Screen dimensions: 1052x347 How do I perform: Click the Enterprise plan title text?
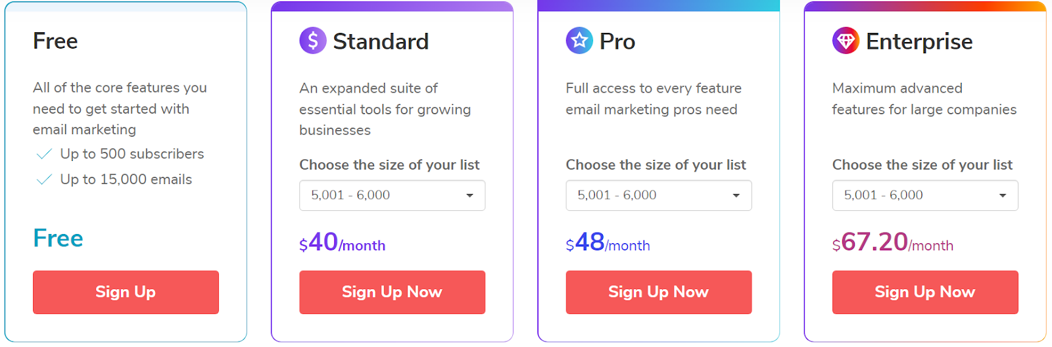click(x=919, y=41)
